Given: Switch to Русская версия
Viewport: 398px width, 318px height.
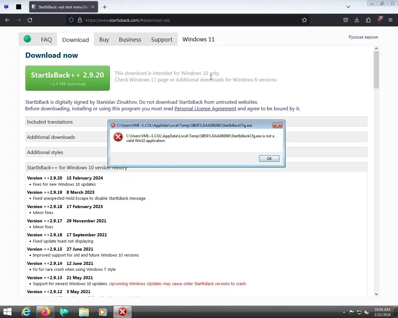Looking at the screenshot, I should click(363, 37).
